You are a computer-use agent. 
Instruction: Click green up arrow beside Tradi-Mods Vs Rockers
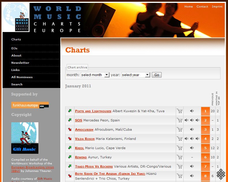70,166
